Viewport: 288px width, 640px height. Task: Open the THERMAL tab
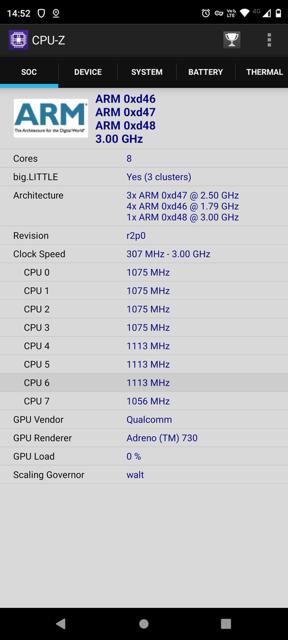(263, 72)
